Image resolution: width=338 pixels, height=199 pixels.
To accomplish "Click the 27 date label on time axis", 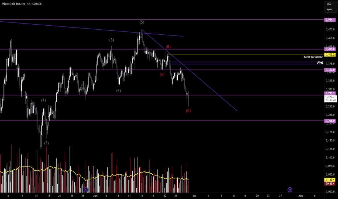I will click(280, 196).
